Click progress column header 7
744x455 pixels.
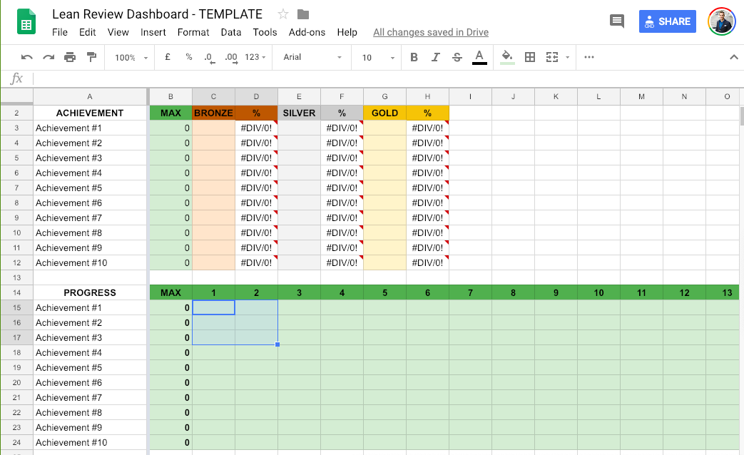click(470, 292)
